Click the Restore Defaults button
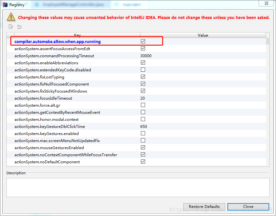 click(x=204, y=206)
